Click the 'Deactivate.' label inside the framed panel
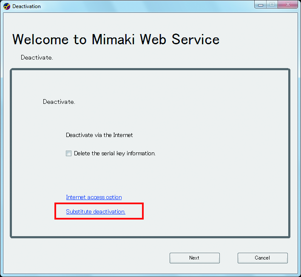Image resolution: width=301 pixels, height=277 pixels. coord(59,102)
